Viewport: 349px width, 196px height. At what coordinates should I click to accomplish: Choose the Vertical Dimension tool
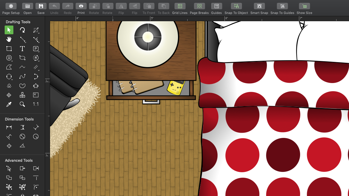[x=22, y=127]
